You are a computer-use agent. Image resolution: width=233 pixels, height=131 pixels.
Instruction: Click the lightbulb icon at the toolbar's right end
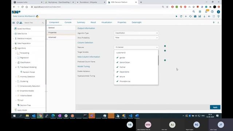218,16
